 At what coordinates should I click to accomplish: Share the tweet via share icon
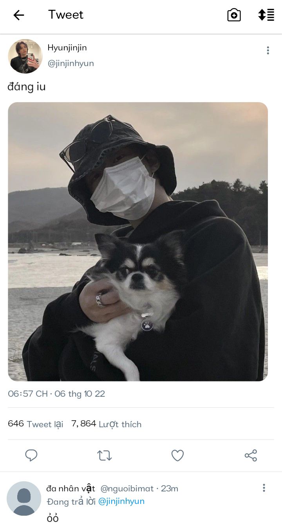click(251, 455)
